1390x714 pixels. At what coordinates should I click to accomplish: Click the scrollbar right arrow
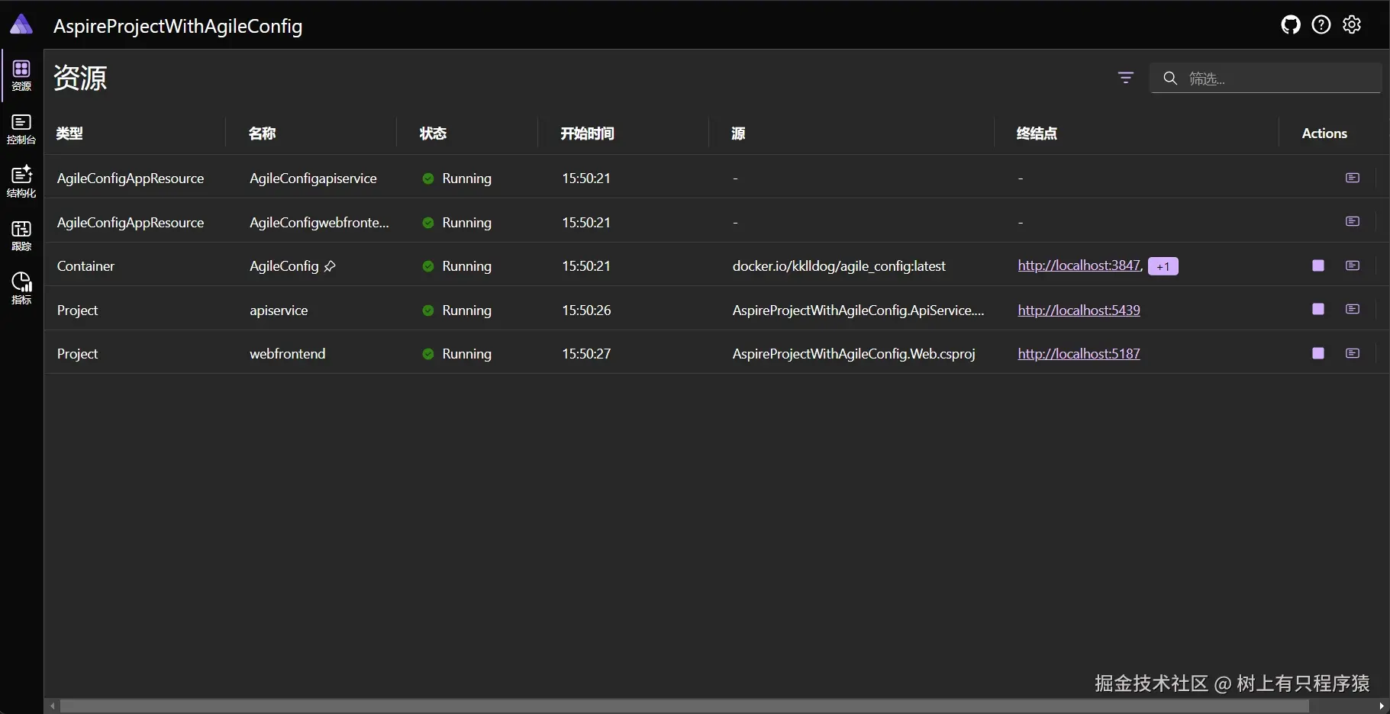tap(1382, 706)
